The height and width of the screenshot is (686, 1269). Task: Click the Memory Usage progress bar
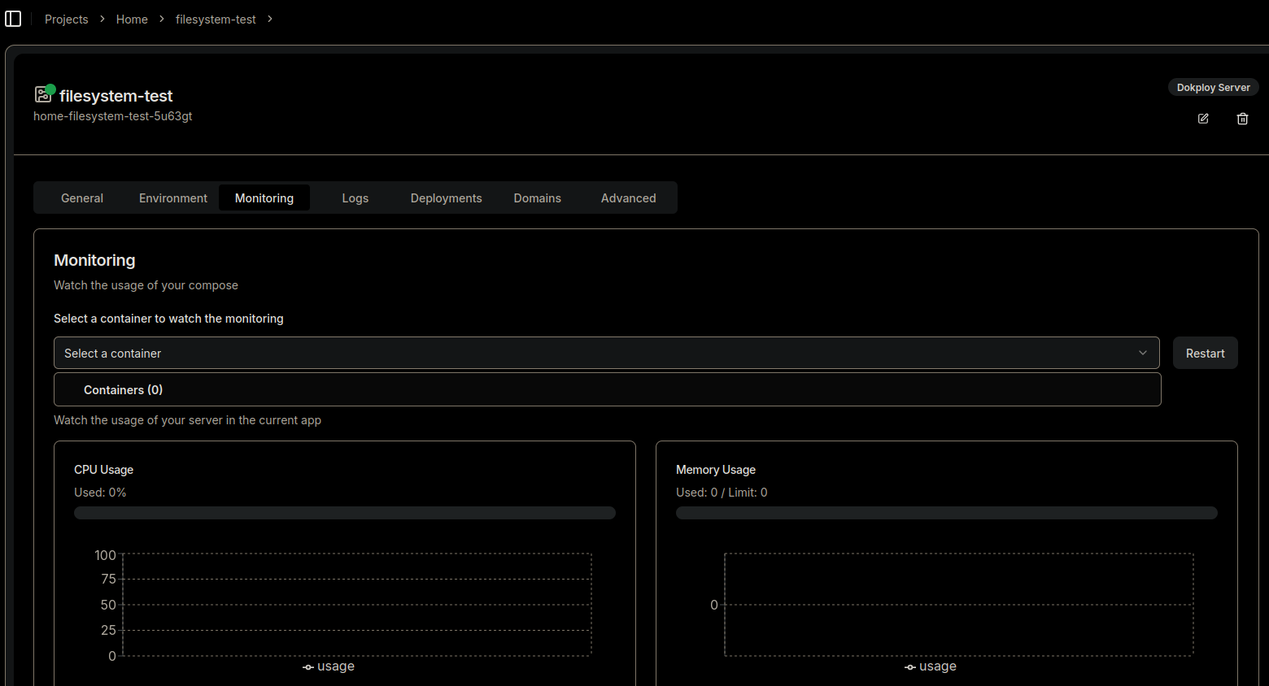[x=947, y=513]
